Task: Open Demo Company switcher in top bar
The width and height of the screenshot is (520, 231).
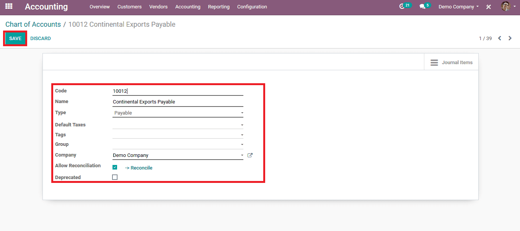Action: tap(458, 7)
